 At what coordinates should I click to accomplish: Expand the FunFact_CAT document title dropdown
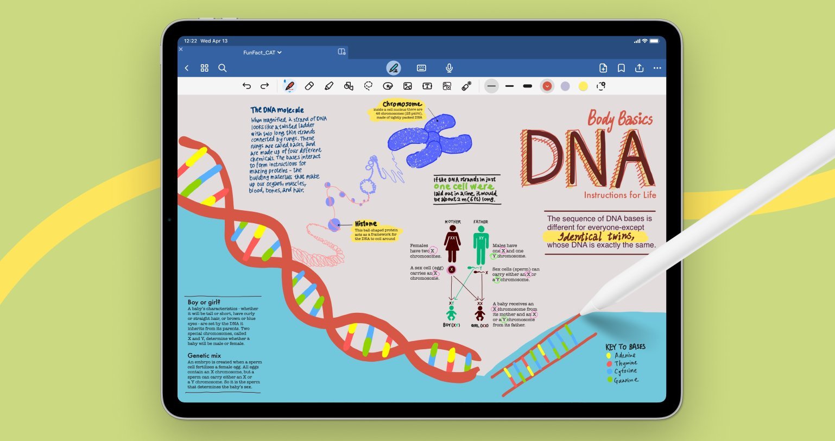click(x=263, y=53)
